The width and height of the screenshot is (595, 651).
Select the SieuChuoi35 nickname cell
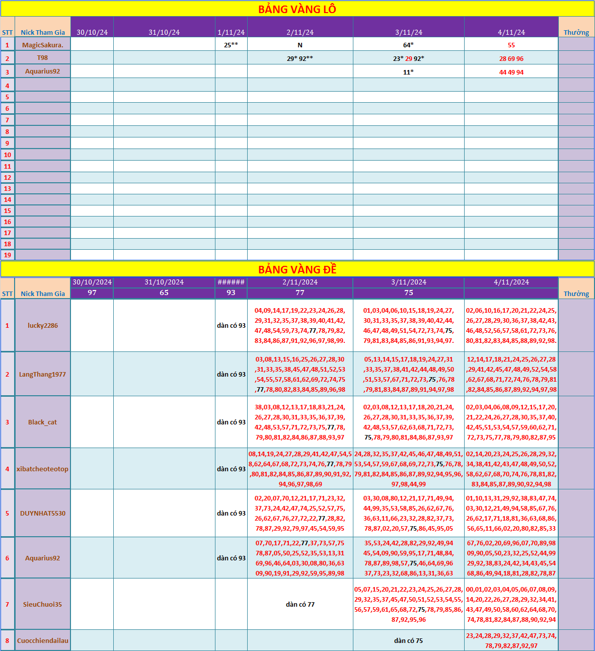43,604
